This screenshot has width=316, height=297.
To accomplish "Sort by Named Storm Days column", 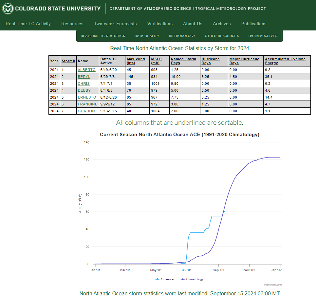I will [x=183, y=61].
